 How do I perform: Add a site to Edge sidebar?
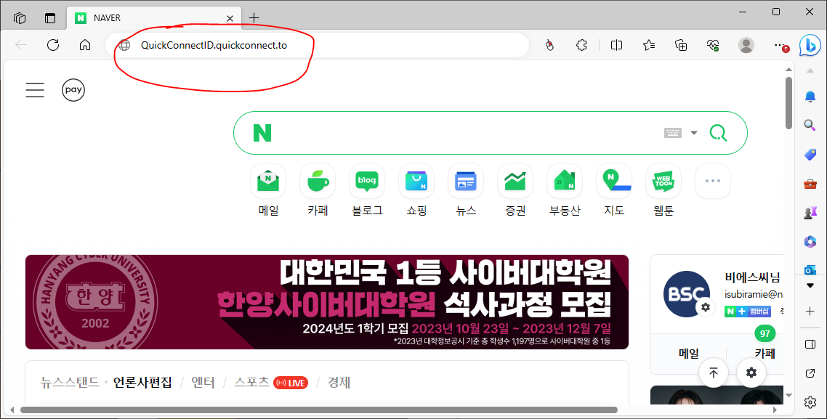click(810, 311)
